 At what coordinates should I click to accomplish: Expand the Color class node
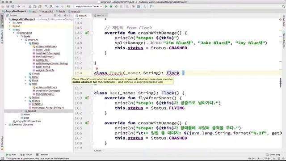[x=26, y=77]
